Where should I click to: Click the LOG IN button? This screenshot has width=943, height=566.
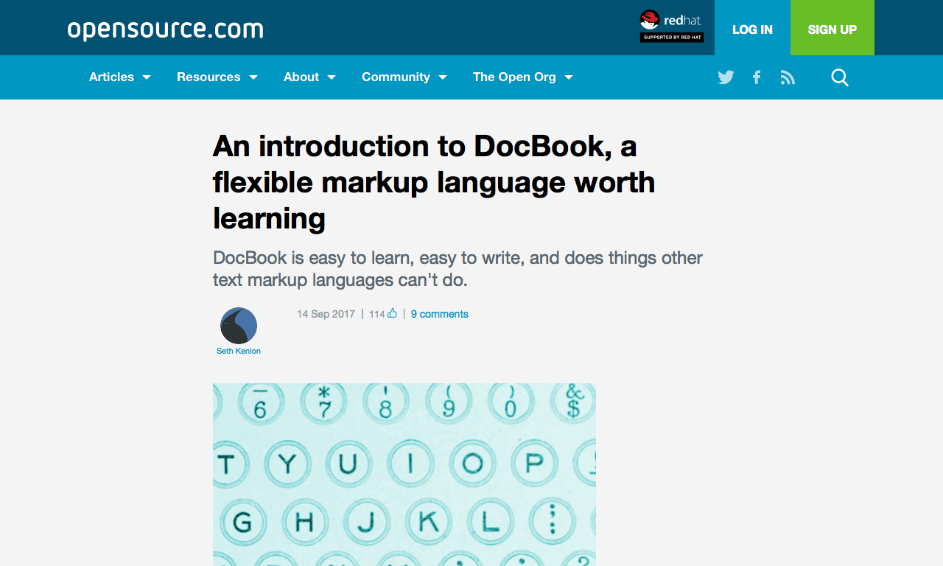(x=752, y=28)
